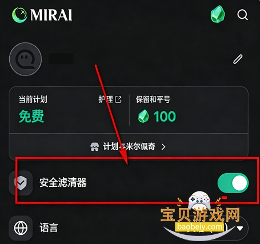Edit profile with the pencil icon

238,59
